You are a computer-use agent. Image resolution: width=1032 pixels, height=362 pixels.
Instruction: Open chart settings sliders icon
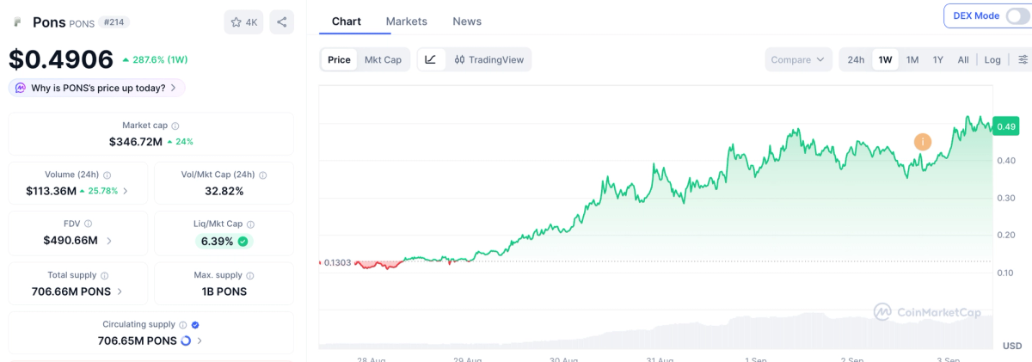click(1023, 59)
